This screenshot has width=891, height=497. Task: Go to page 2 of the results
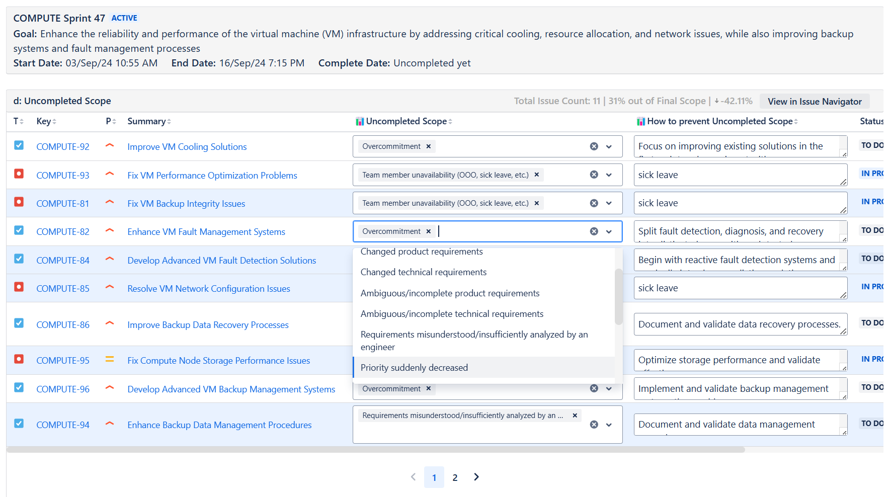tap(455, 477)
